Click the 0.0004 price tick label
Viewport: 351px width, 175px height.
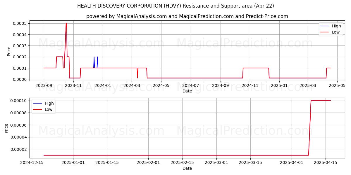coord(20,35)
